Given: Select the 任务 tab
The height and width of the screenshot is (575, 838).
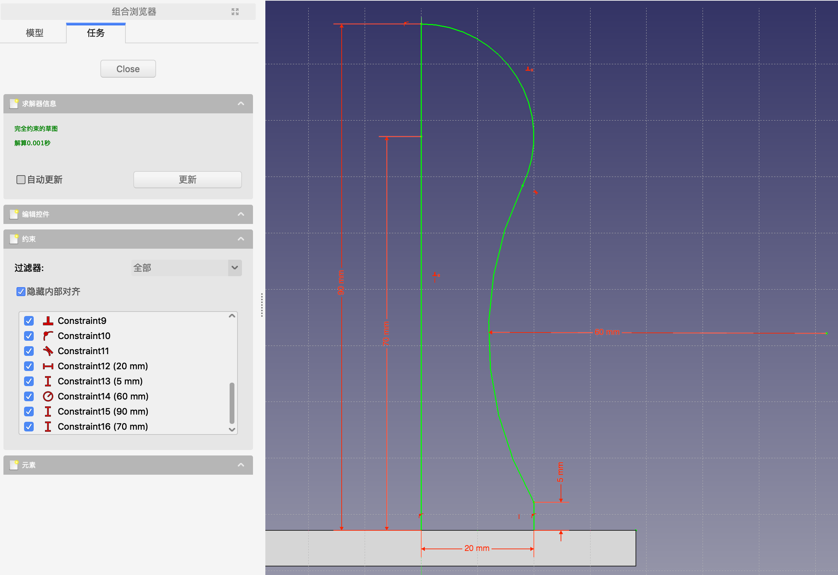Looking at the screenshot, I should (x=96, y=33).
